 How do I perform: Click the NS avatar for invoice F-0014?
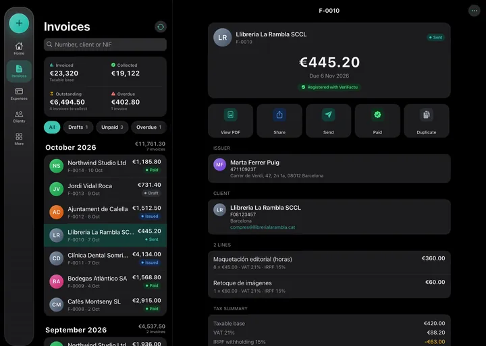[x=57, y=166]
